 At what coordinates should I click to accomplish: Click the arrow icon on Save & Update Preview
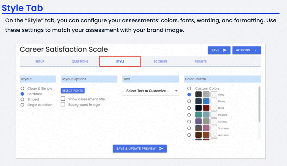click(x=161, y=149)
